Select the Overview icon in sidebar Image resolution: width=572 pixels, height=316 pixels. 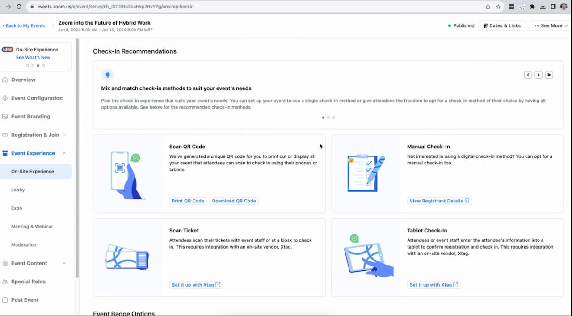[5, 80]
